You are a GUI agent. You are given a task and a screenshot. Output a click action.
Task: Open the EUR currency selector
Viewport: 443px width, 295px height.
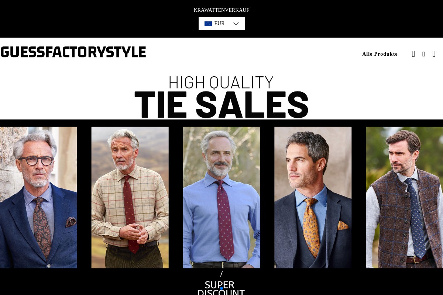click(x=221, y=24)
